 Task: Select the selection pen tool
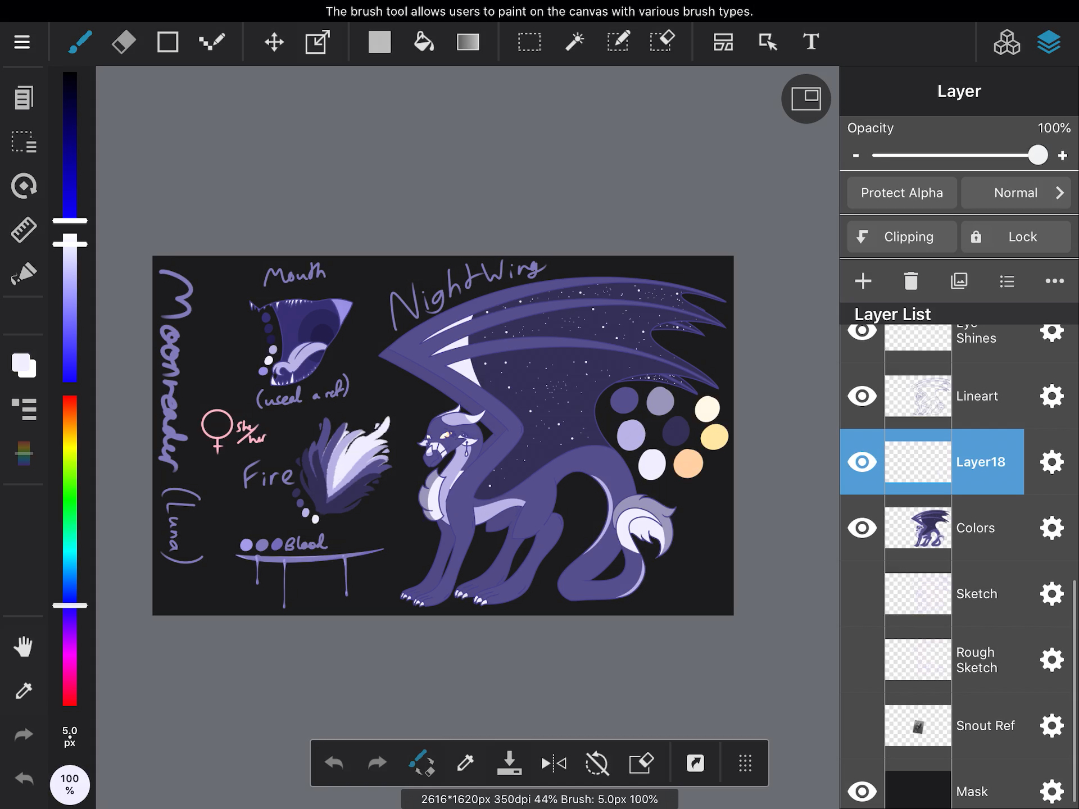tap(618, 42)
